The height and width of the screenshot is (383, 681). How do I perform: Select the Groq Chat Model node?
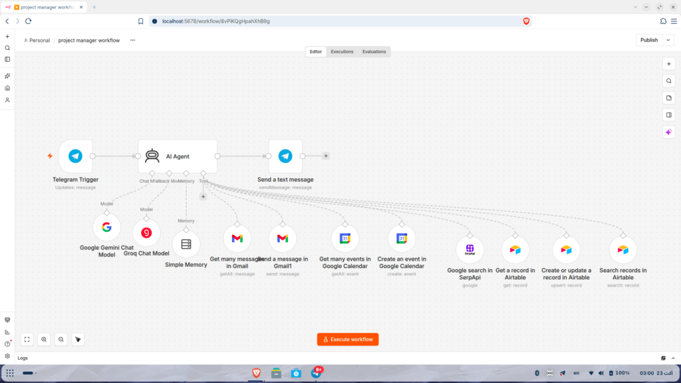146,233
